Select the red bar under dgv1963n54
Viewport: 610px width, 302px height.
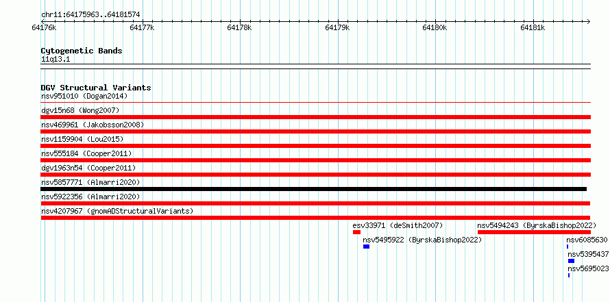[316, 175]
